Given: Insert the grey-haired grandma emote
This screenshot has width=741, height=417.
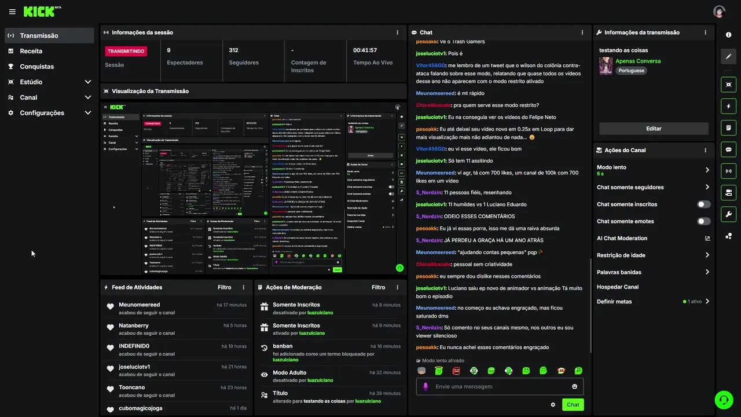Looking at the screenshot, I should (x=421, y=371).
